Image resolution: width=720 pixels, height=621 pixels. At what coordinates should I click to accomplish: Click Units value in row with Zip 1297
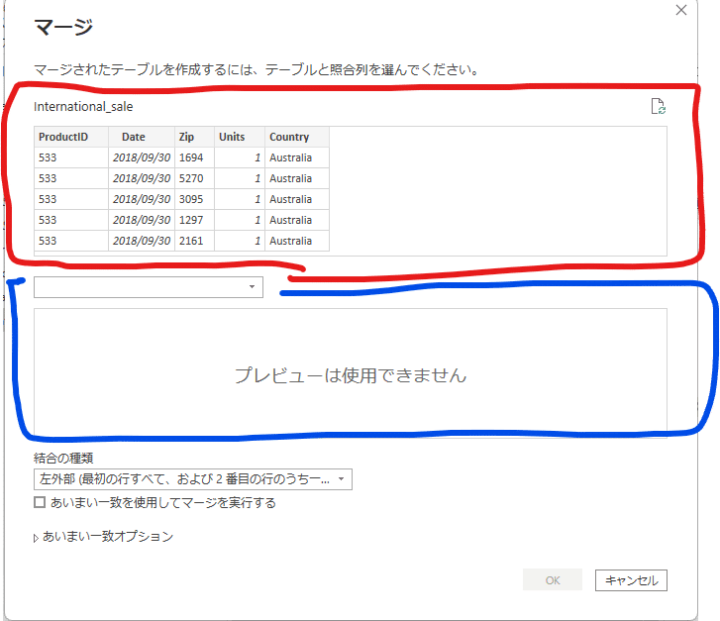pyautogui.click(x=240, y=220)
